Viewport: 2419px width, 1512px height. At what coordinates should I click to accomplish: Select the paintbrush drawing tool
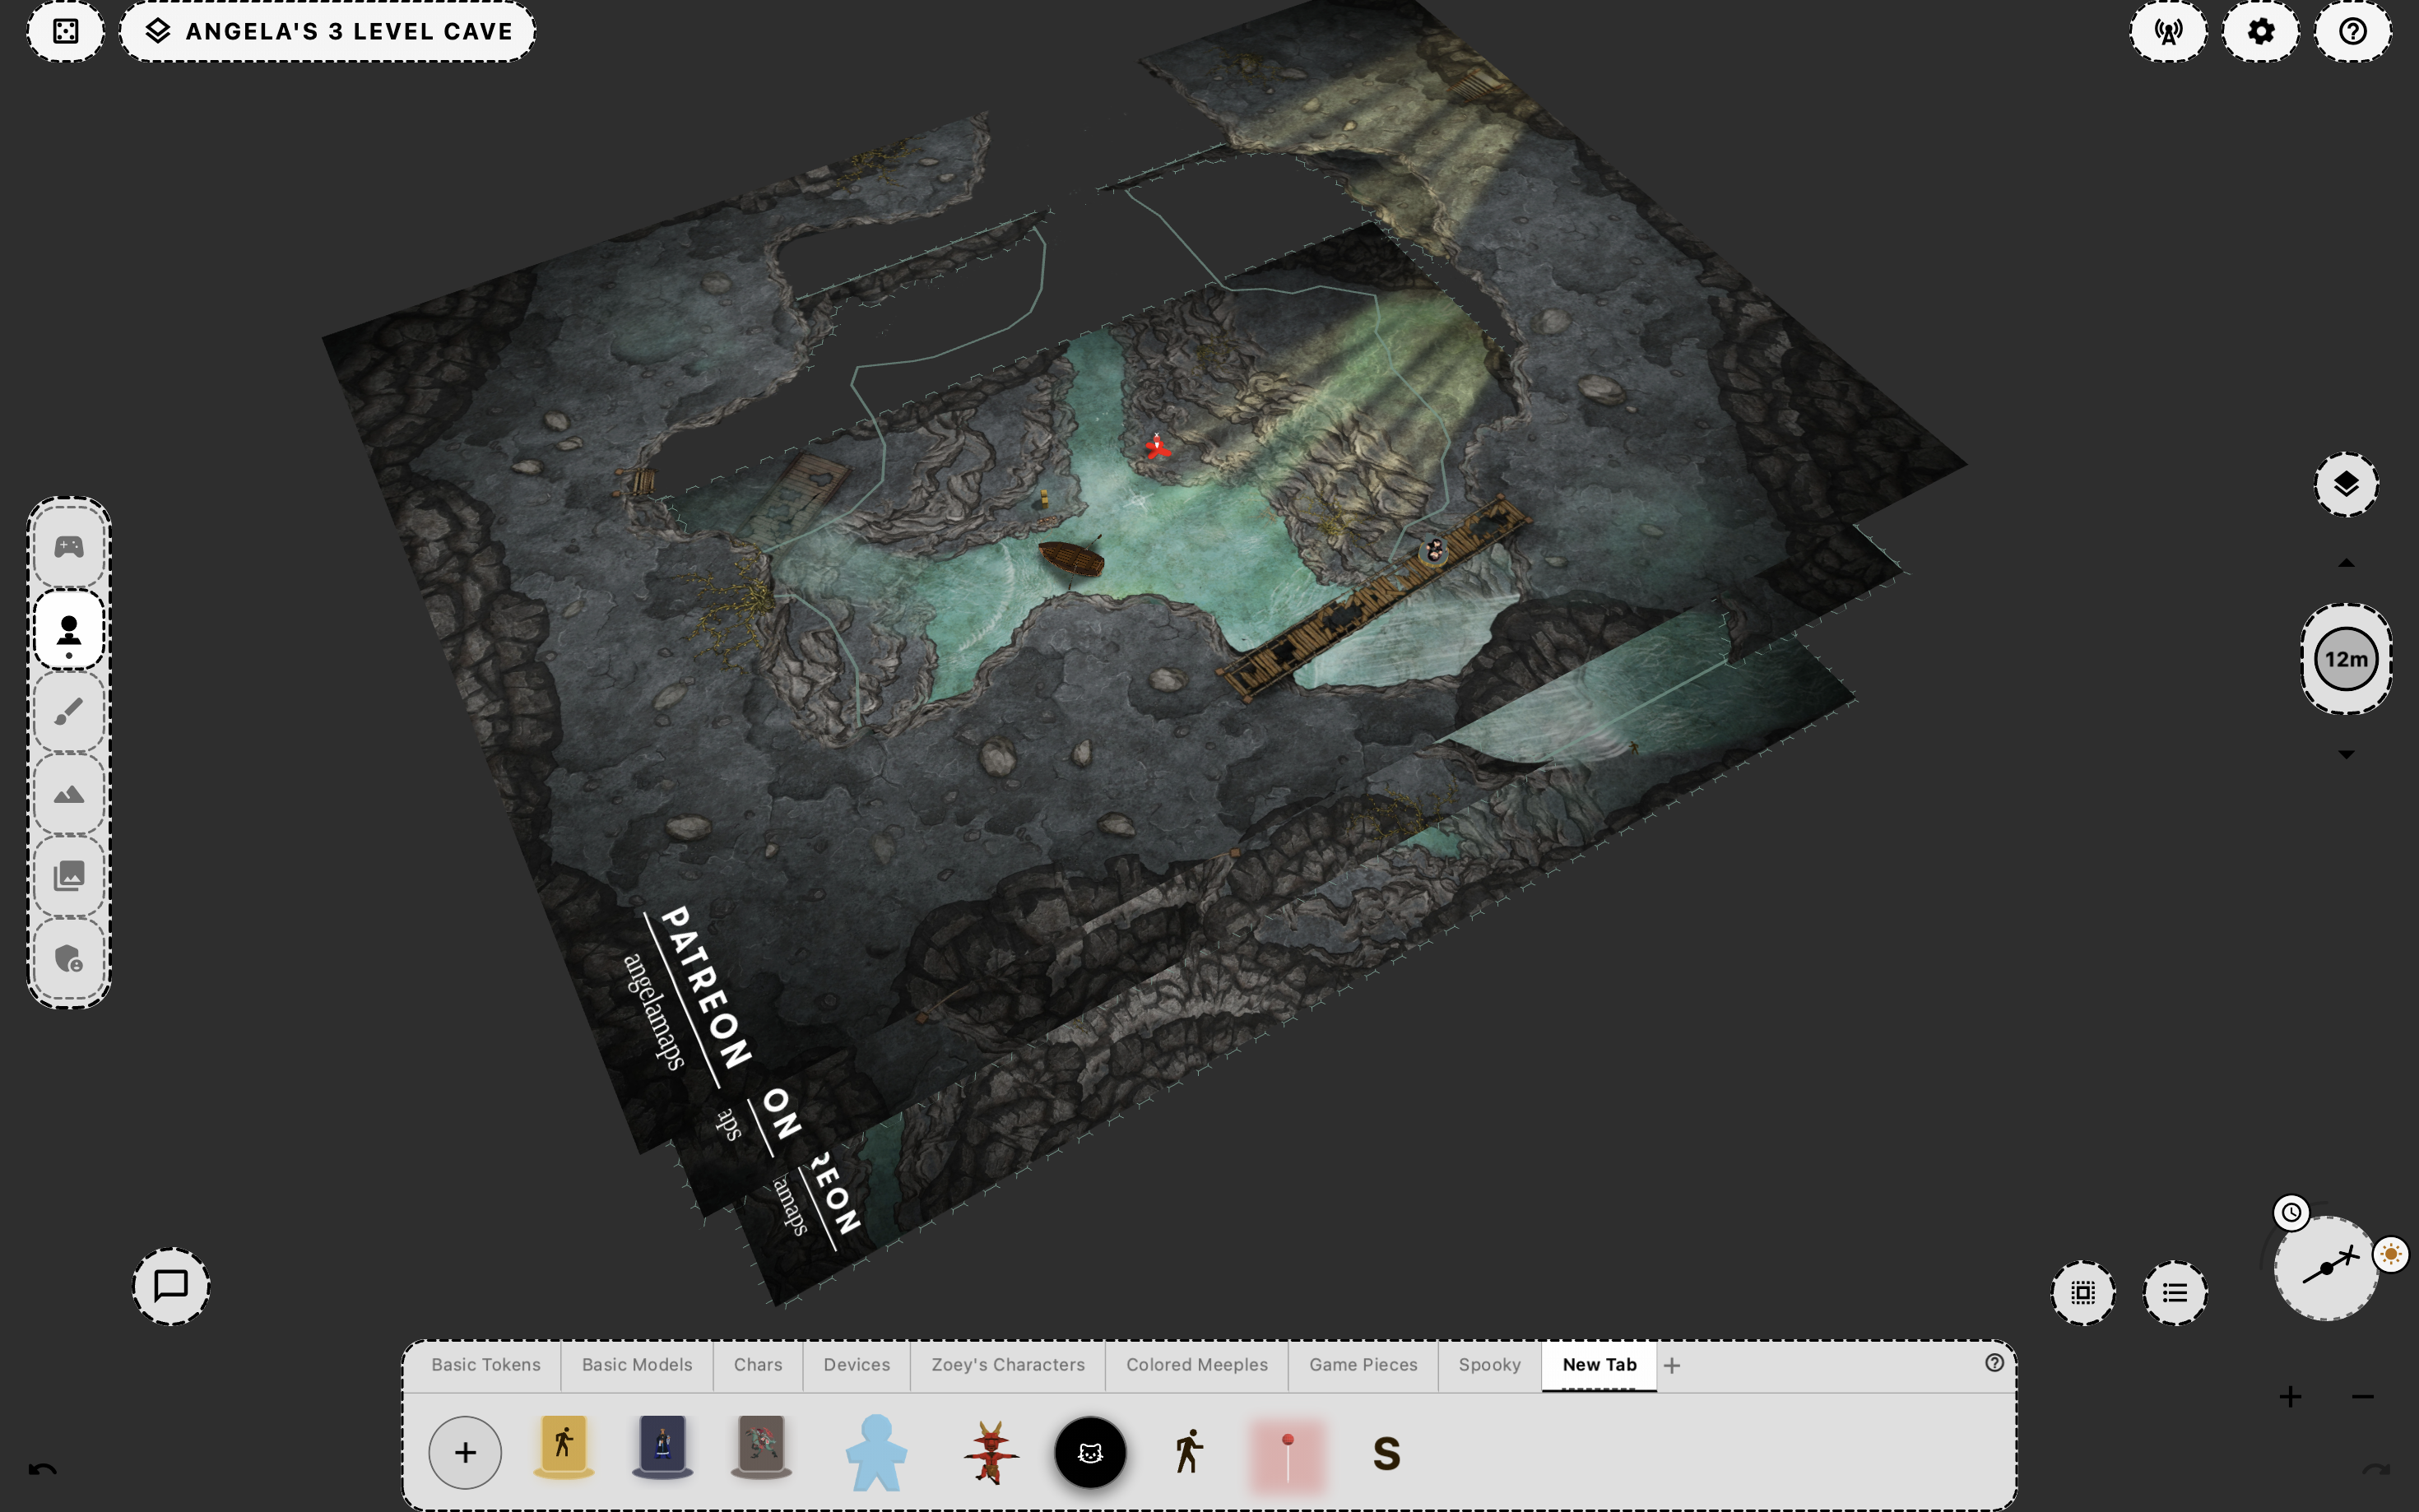click(x=69, y=712)
